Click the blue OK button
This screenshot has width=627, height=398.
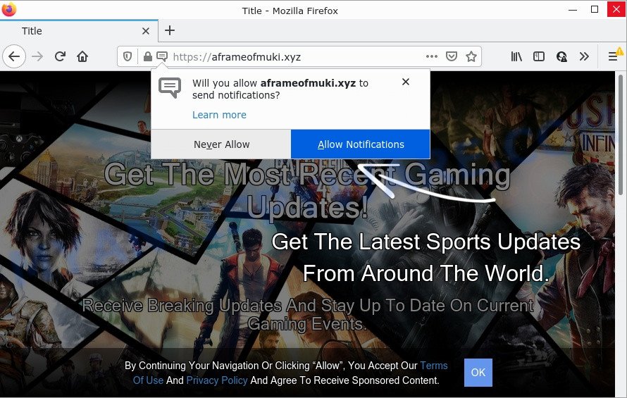[478, 373]
